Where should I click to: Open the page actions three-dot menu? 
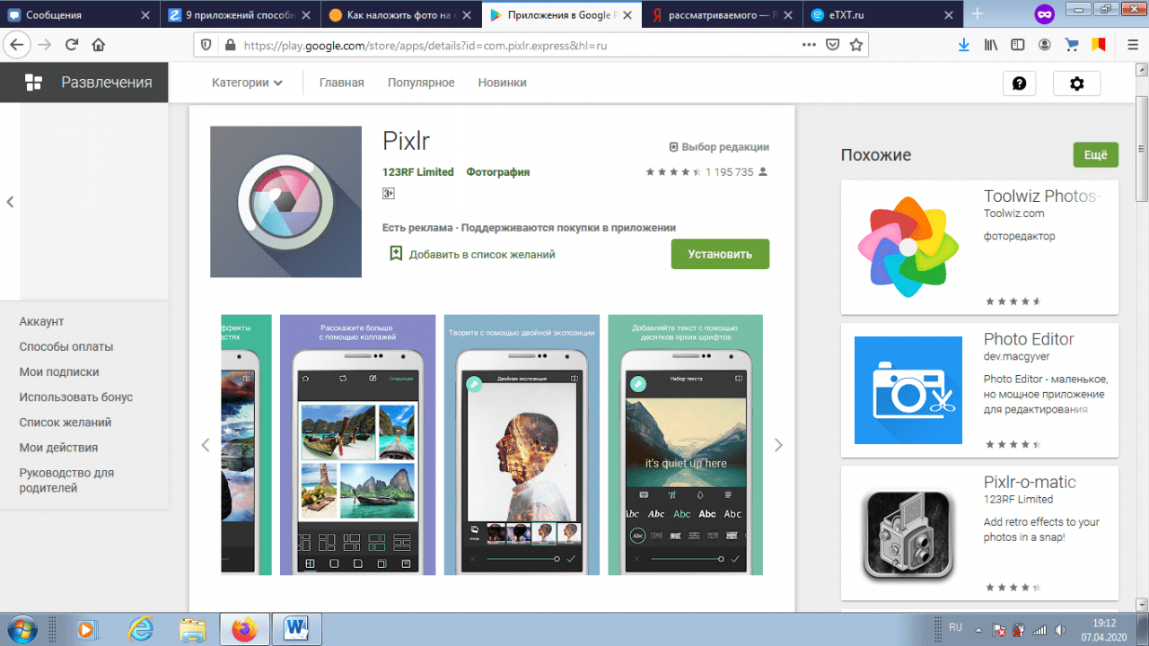809,45
